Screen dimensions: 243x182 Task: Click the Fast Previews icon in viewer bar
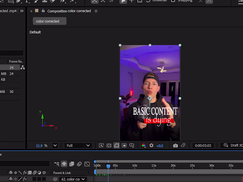(x=101, y=146)
